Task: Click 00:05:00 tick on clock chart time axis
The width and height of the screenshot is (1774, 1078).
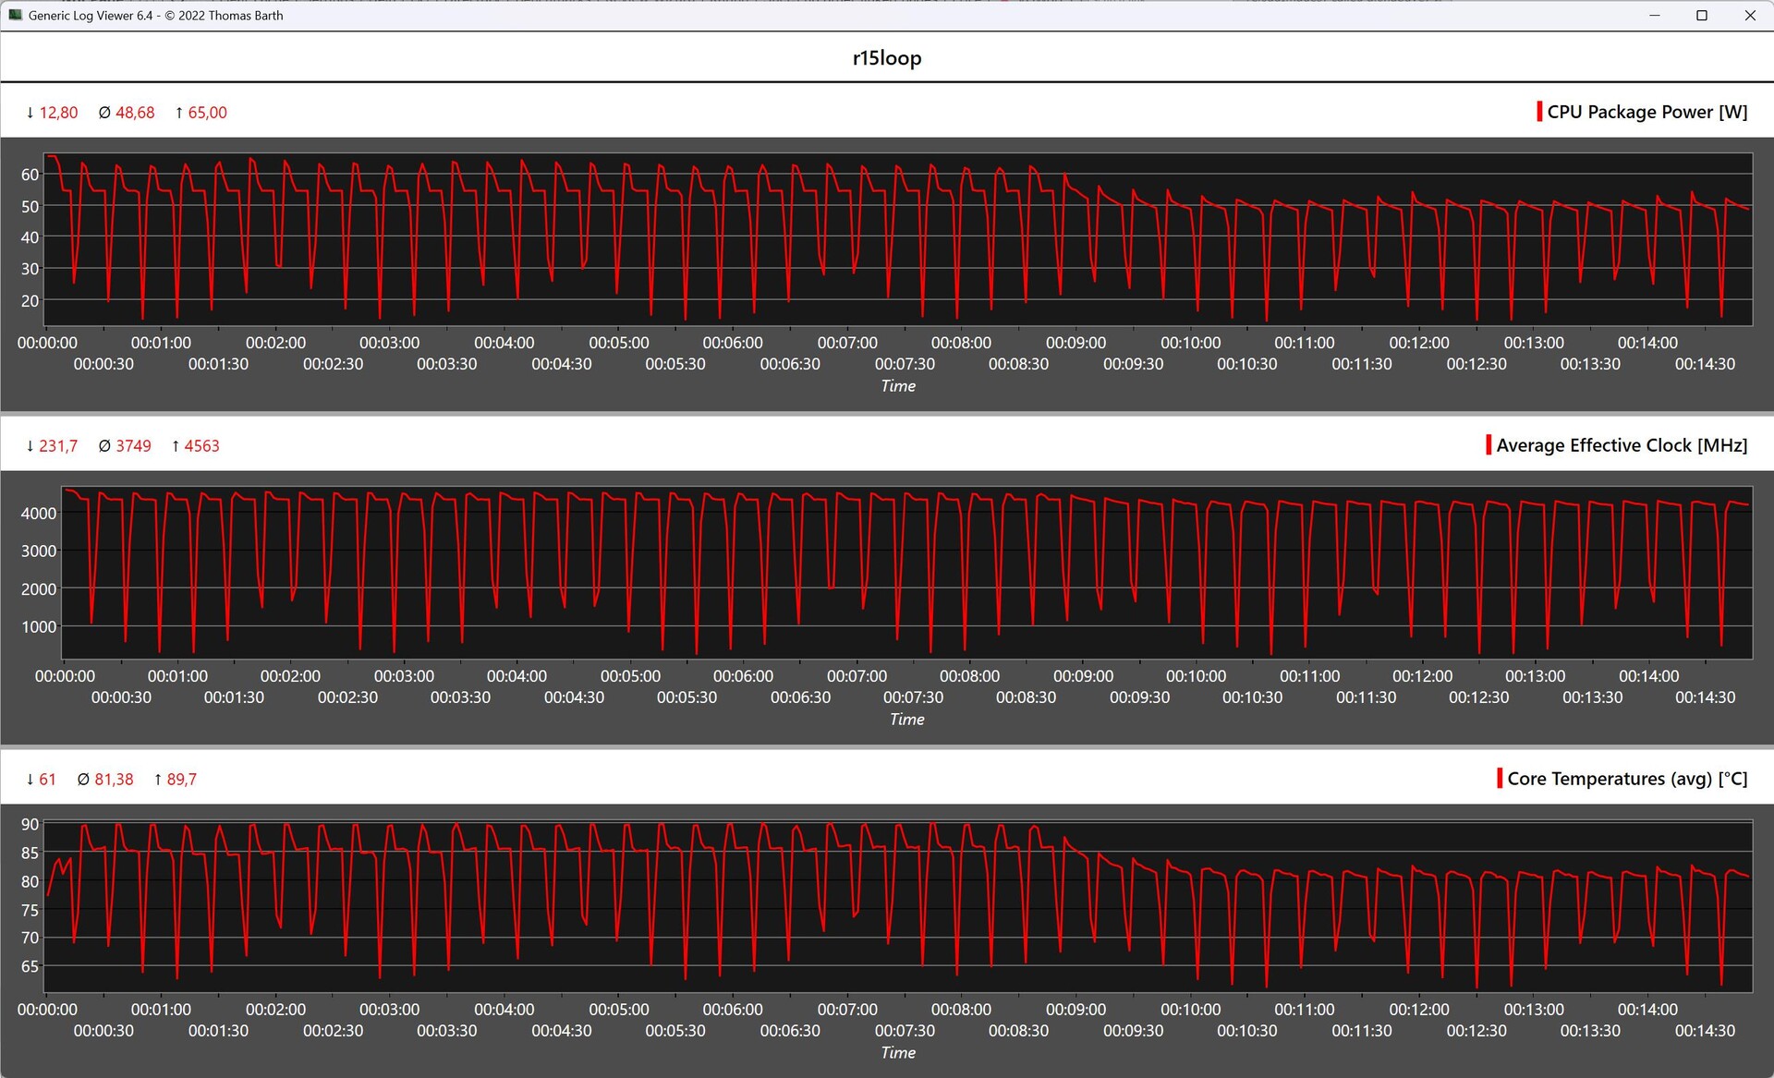Action: pos(630,676)
